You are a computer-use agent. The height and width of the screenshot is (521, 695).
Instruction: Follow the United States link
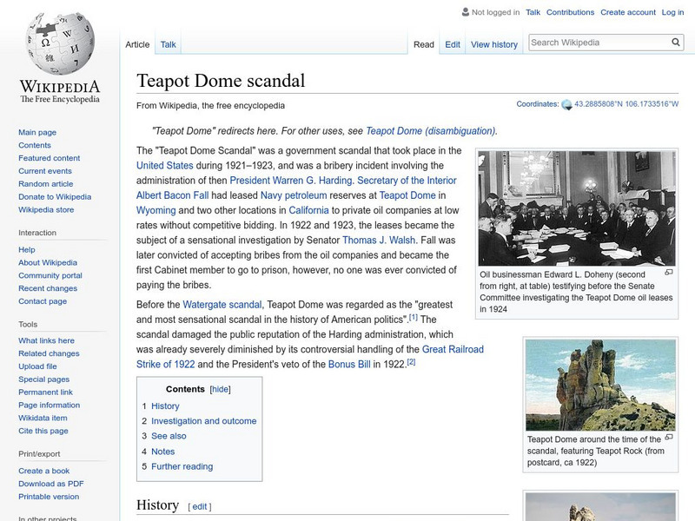coord(165,165)
